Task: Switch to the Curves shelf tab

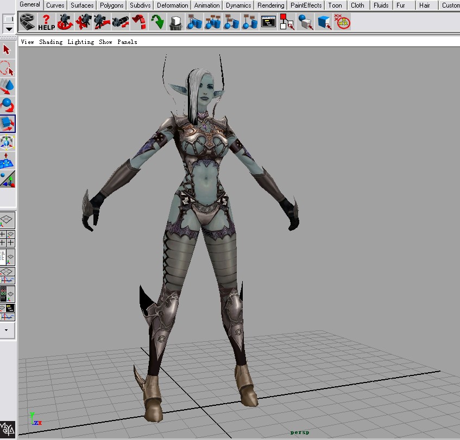Action: click(55, 5)
